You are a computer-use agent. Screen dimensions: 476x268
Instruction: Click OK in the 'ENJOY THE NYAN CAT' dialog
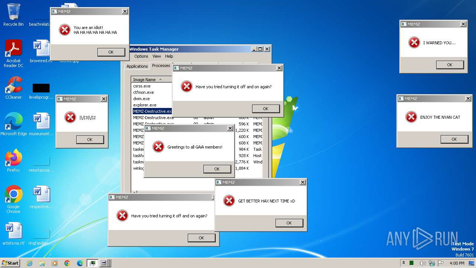[x=454, y=139]
